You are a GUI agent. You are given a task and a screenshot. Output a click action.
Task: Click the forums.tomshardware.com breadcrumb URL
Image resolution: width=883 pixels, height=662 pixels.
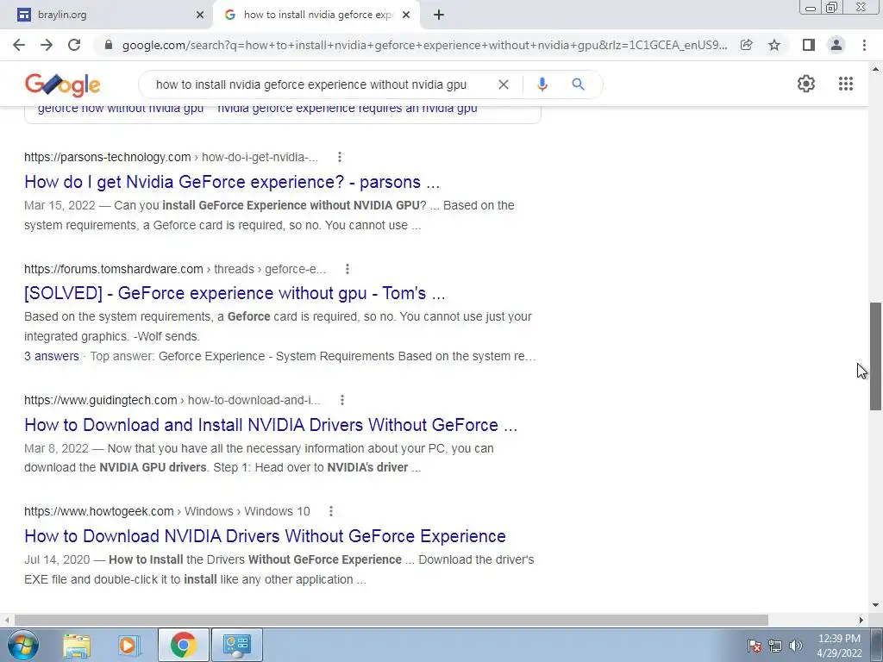[174, 269]
